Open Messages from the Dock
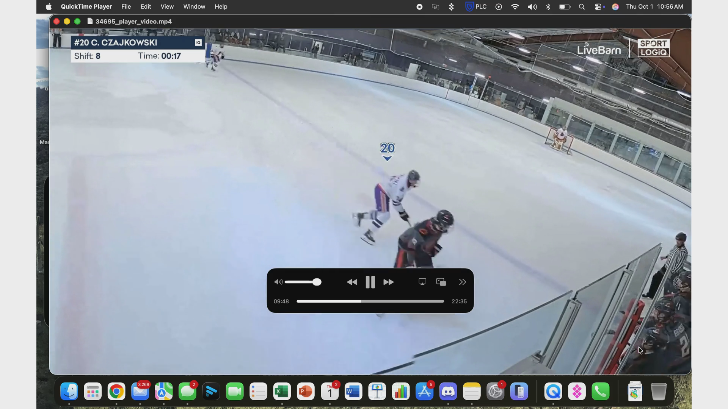The height and width of the screenshot is (409, 728). coord(187,392)
